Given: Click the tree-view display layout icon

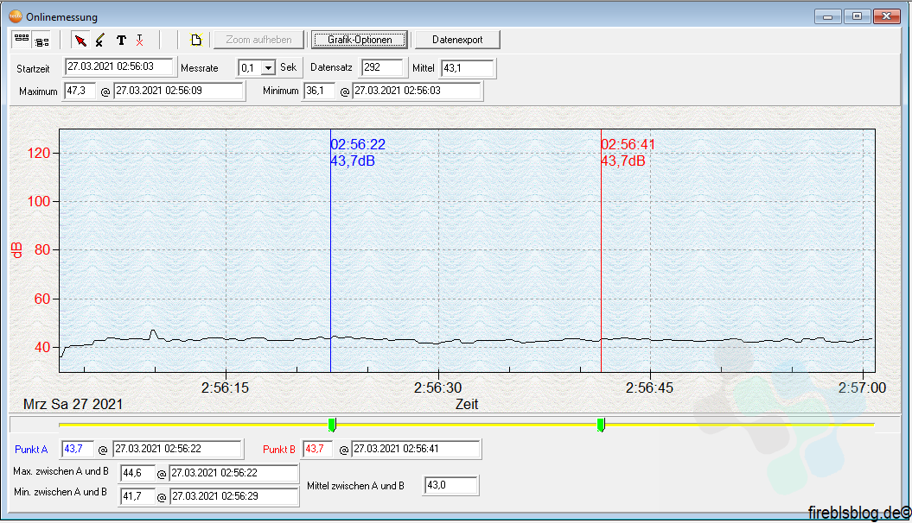Looking at the screenshot, I should click(39, 40).
